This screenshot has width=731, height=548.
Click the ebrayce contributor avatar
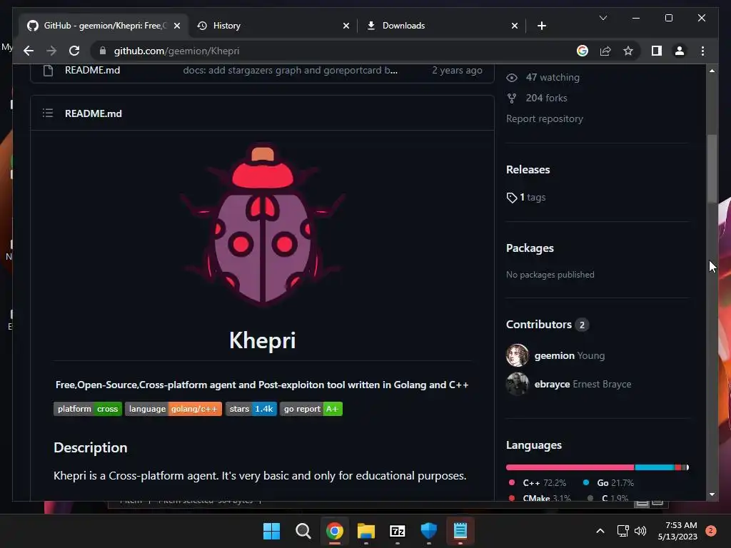tap(518, 384)
